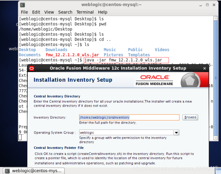Click the /home/weblogic/Desktop output line
Screen dimensions: 221x174
[x=46, y=29]
